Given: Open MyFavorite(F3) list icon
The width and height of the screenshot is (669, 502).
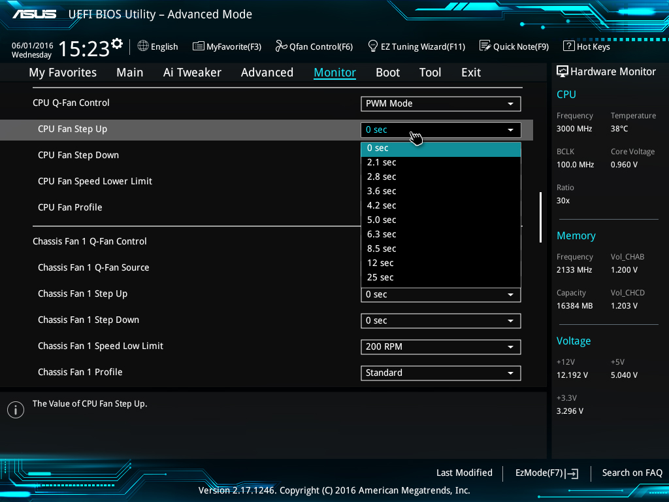Looking at the screenshot, I should click(x=199, y=46).
